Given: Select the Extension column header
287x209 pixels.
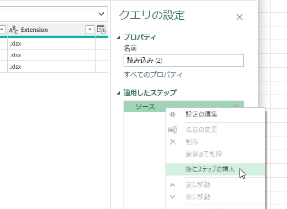Looking at the screenshot, I should pyautogui.click(x=51, y=30).
